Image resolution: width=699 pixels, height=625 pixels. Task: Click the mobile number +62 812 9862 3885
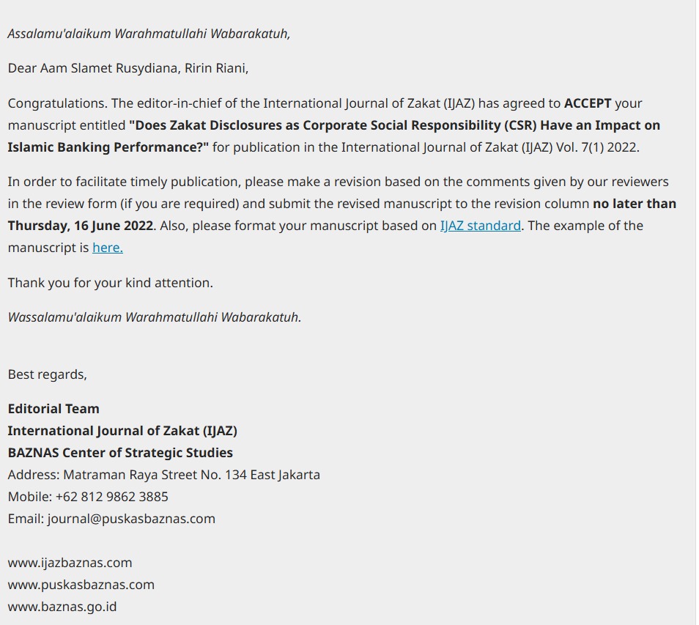(111, 497)
